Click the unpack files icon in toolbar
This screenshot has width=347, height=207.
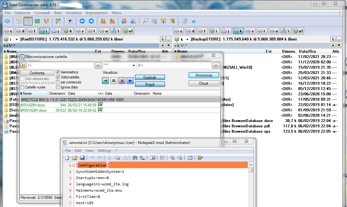click(x=112, y=21)
